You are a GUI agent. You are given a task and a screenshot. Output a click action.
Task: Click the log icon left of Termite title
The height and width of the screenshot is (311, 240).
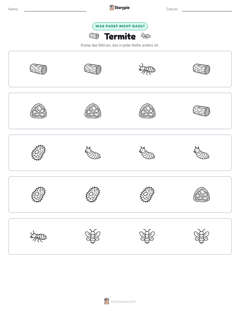tap(94, 36)
